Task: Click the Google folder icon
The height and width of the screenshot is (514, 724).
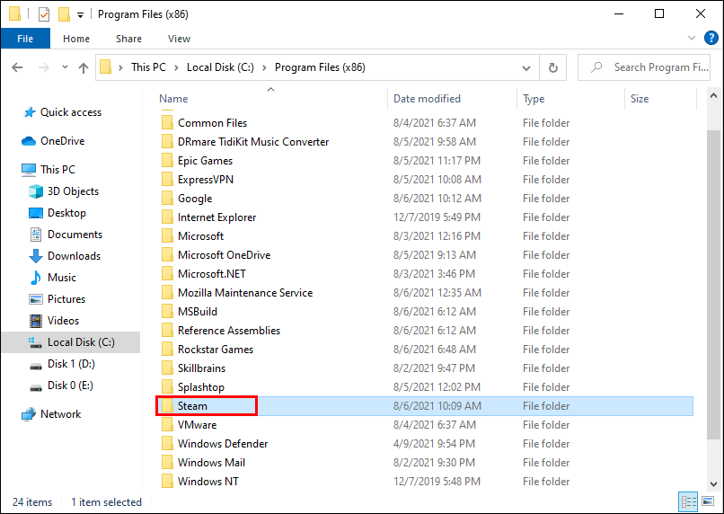Action: pyautogui.click(x=167, y=199)
